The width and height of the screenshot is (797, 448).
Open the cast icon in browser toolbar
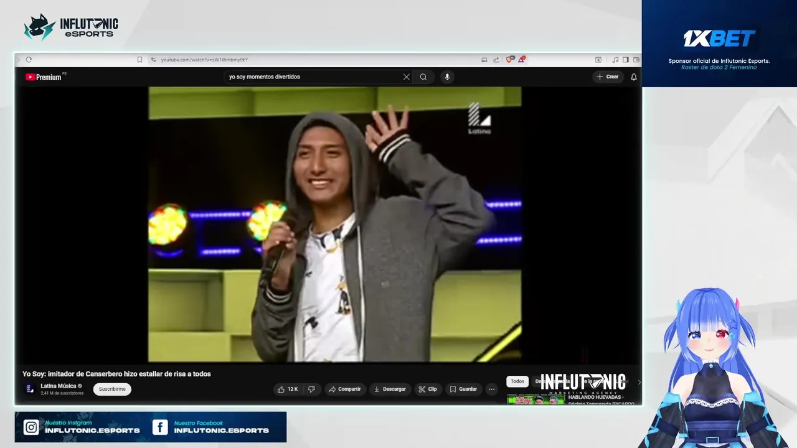tap(484, 60)
